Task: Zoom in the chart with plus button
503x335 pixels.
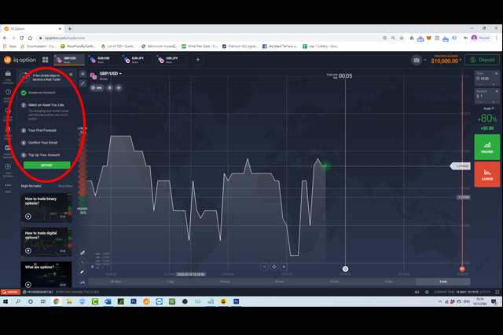Action: [x=284, y=267]
